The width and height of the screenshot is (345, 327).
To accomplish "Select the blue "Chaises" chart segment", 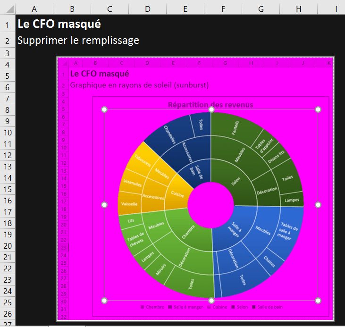I will (x=269, y=261).
